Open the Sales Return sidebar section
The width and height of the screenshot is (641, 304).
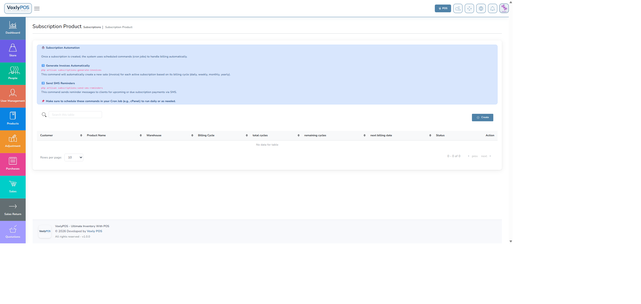(13, 210)
